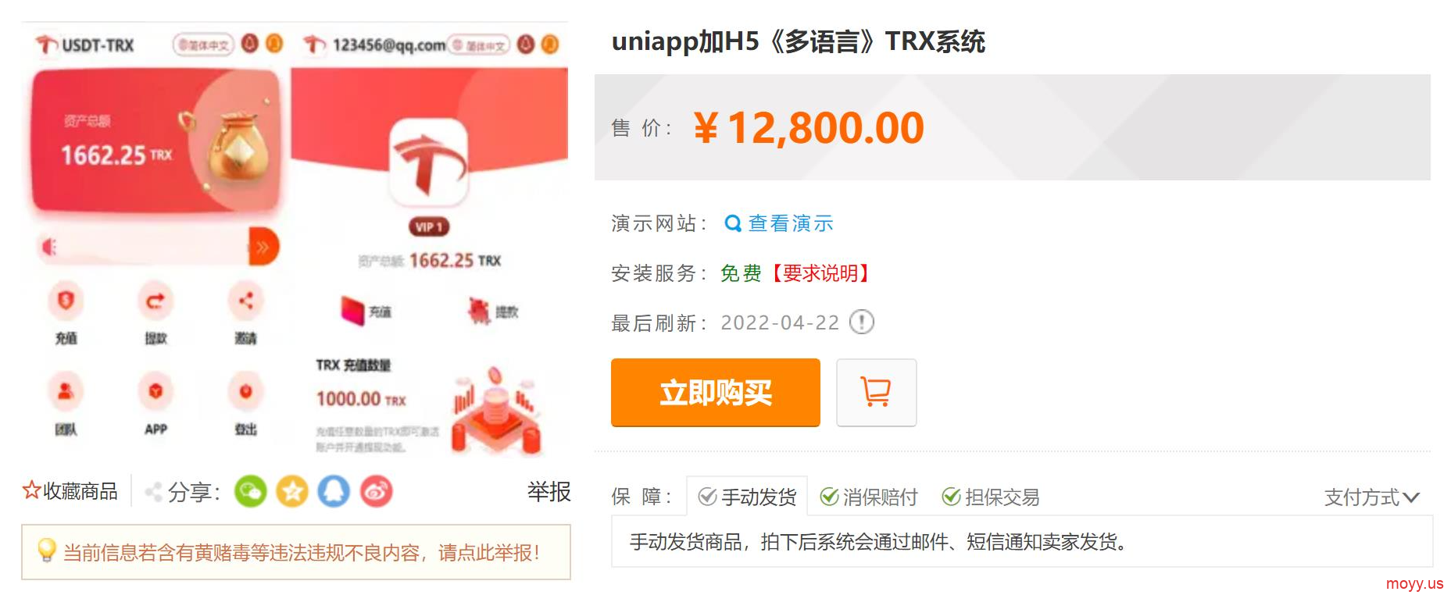The height and width of the screenshot is (595, 1451).
Task: Open the 要求说明 requirements link
Action: [820, 273]
